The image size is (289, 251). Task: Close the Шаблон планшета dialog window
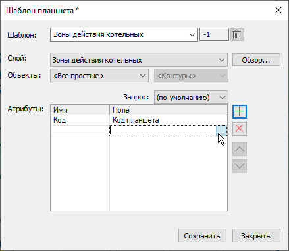click(x=278, y=10)
